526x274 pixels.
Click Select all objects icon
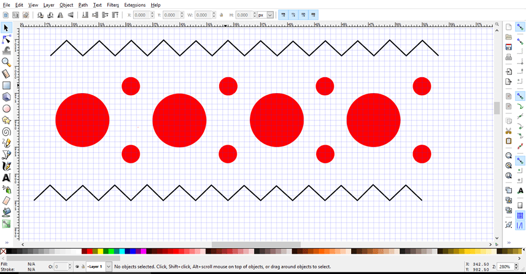pyautogui.click(x=5, y=15)
